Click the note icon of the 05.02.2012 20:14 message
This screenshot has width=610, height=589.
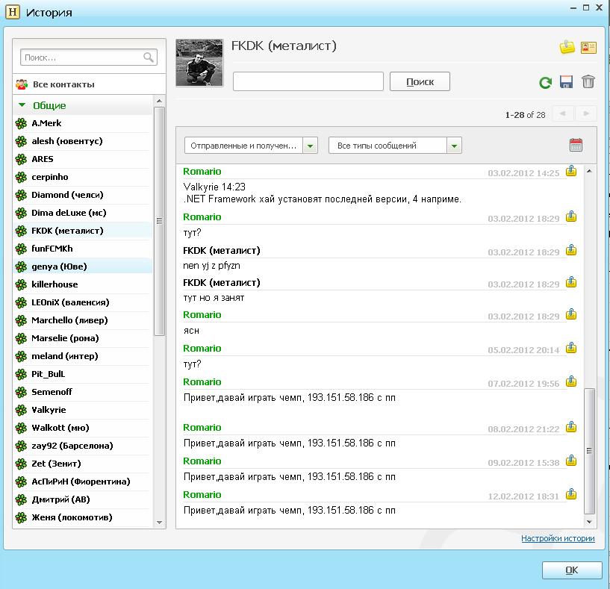point(571,347)
